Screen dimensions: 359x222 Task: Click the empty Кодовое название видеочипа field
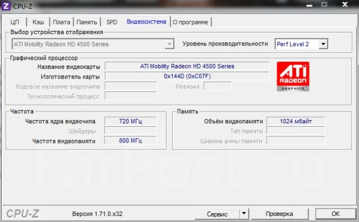[131, 86]
